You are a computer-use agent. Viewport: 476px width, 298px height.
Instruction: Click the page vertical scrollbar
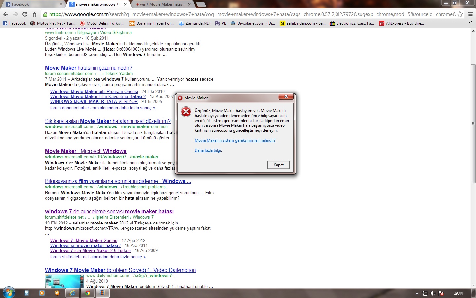pos(473,123)
